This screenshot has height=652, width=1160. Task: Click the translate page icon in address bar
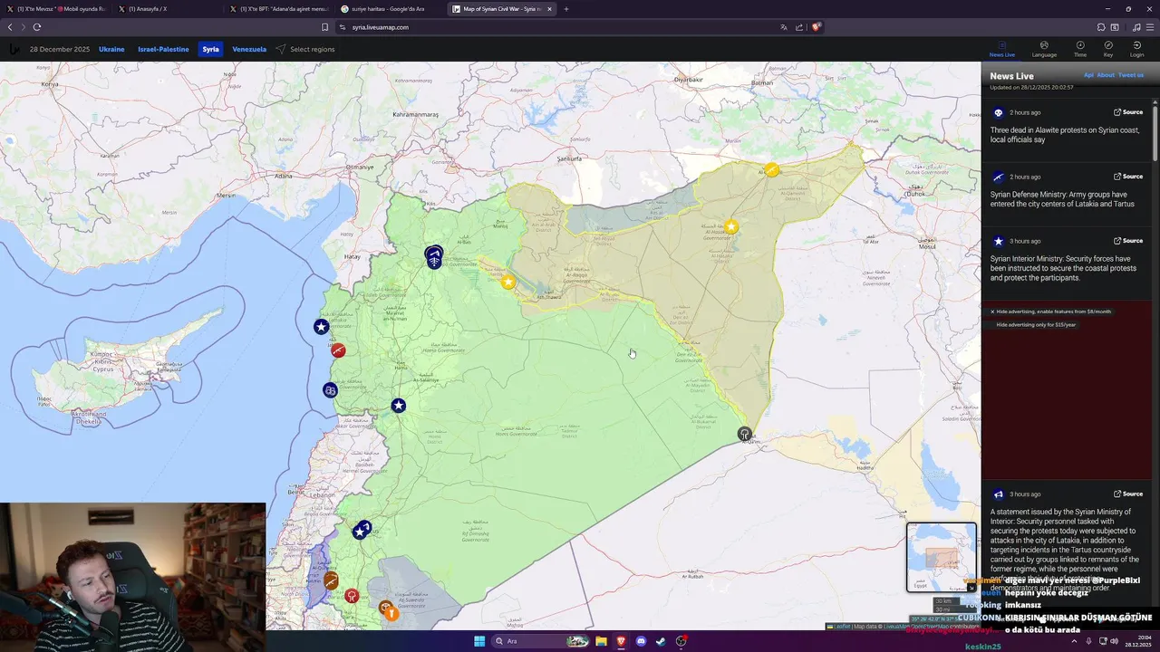[784, 27]
